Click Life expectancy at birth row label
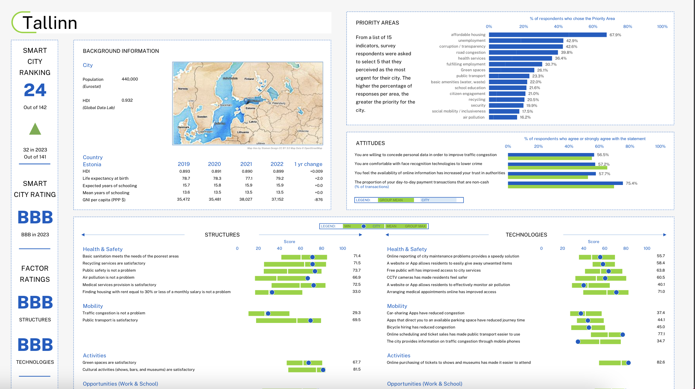Screen dimensions: 695x389 click(x=106, y=178)
